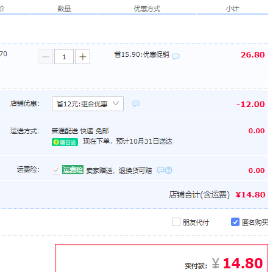Toggle the 运费险 checkbox
This screenshot has width=270, height=272.
[x=56, y=170]
